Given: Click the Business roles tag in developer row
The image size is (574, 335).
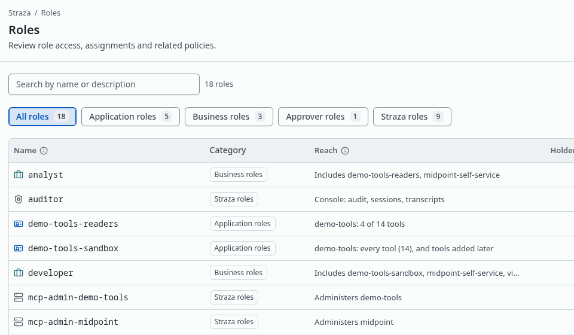Looking at the screenshot, I should (x=239, y=273).
